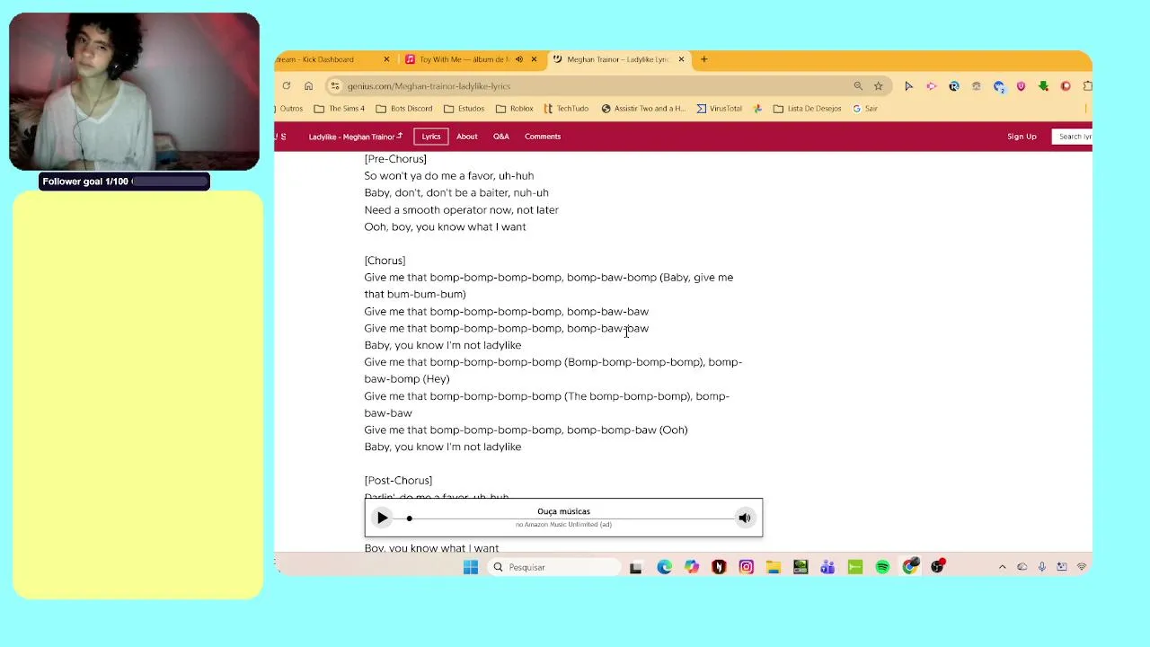
Task: Reload the page with the refresh icon
Action: pos(286,86)
